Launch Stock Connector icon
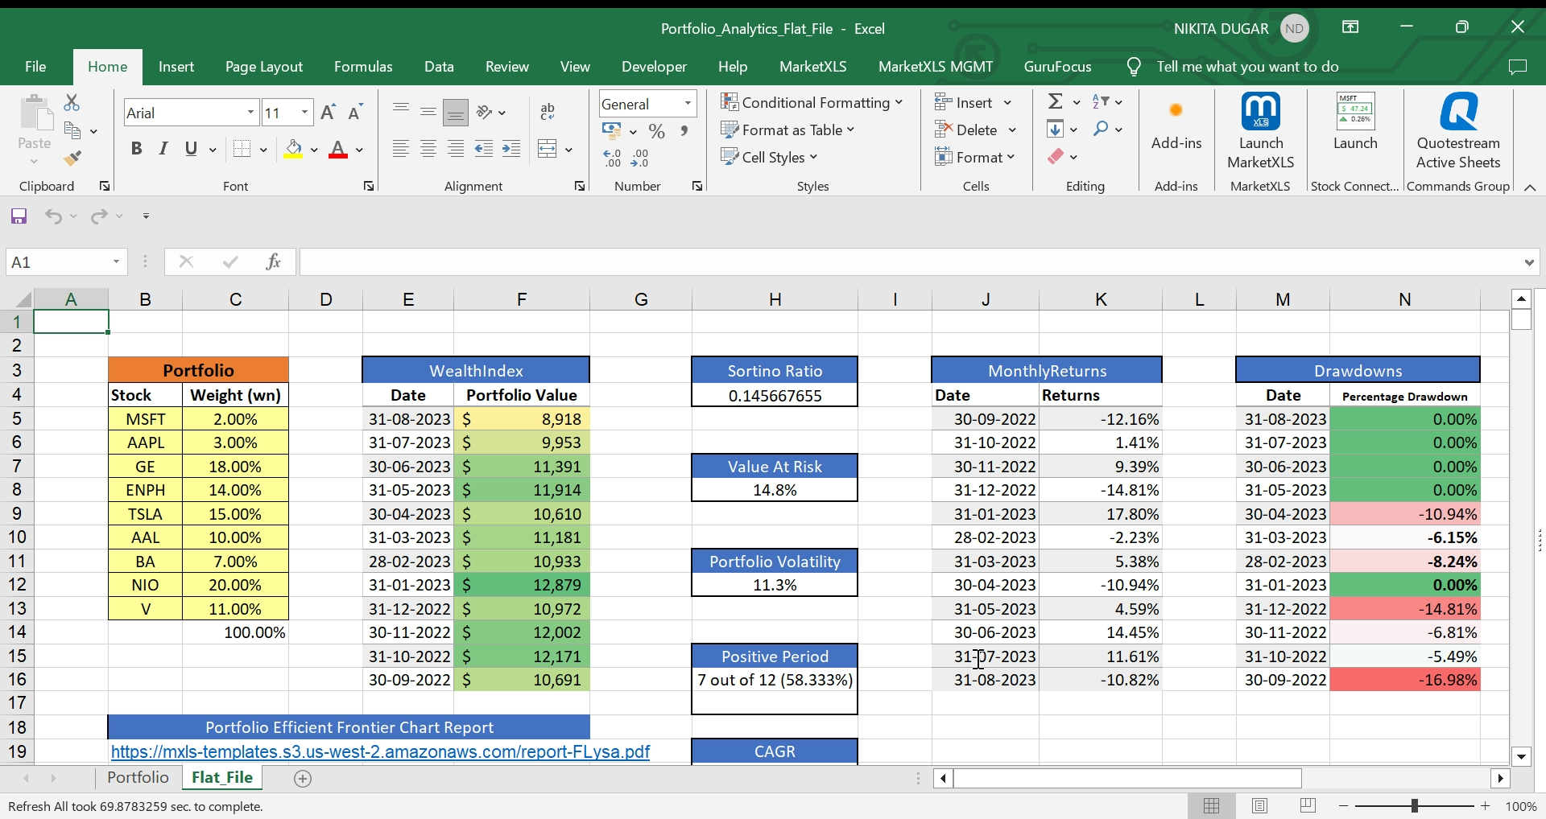 pyautogui.click(x=1356, y=121)
